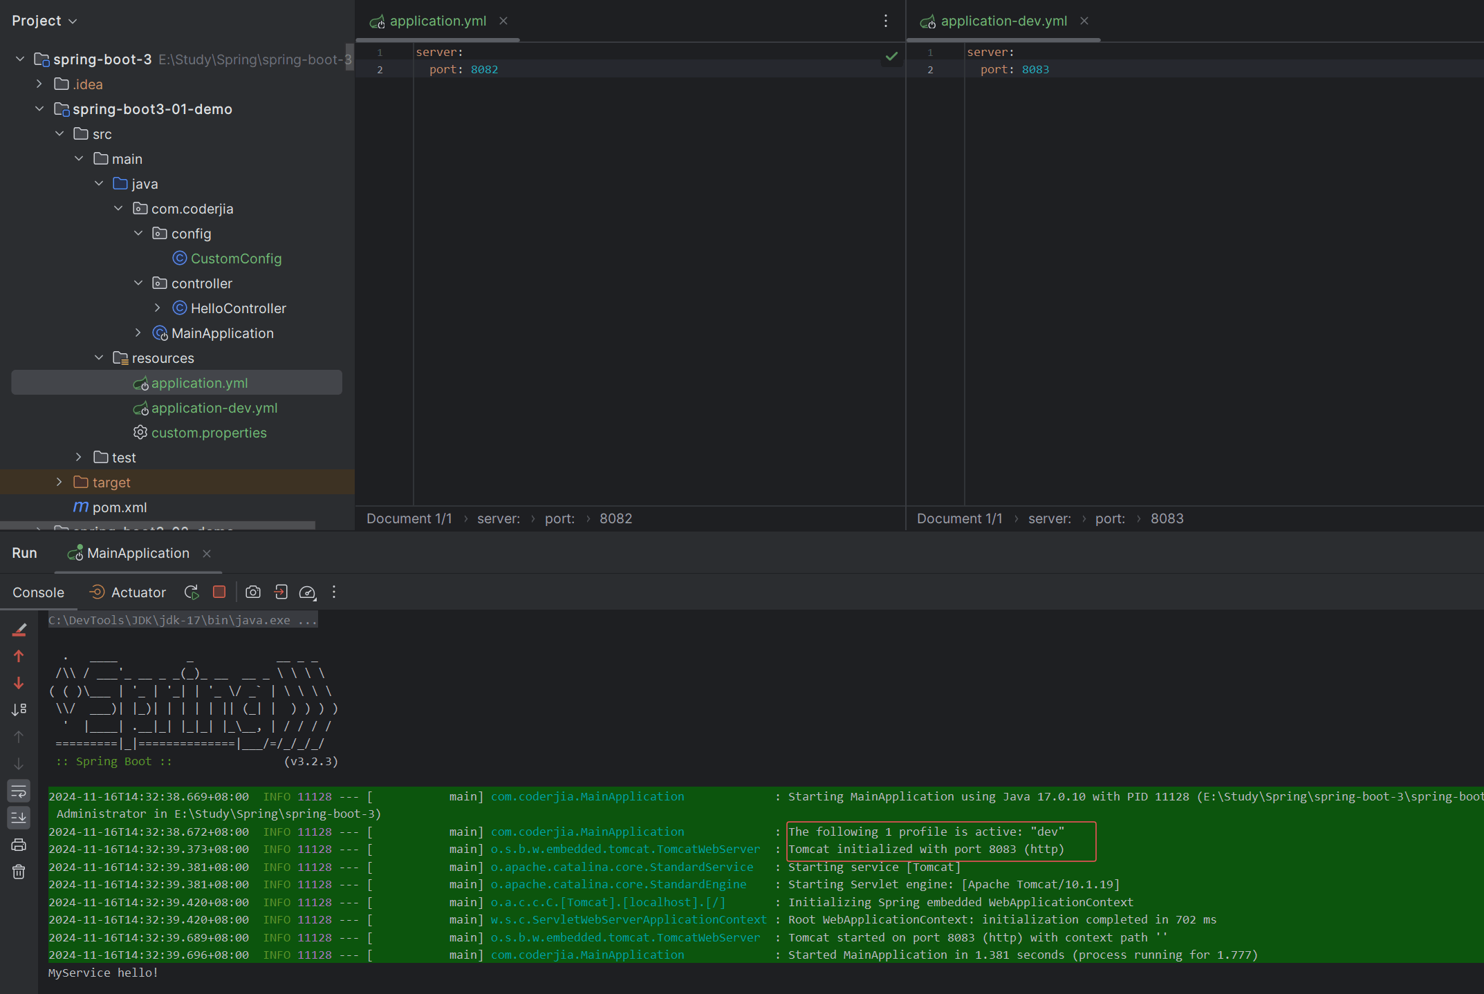Collapse the spring-boot3-01-demo module
1484x994 pixels.
tap(39, 109)
